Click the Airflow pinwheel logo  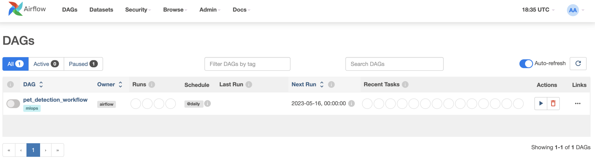click(15, 9)
